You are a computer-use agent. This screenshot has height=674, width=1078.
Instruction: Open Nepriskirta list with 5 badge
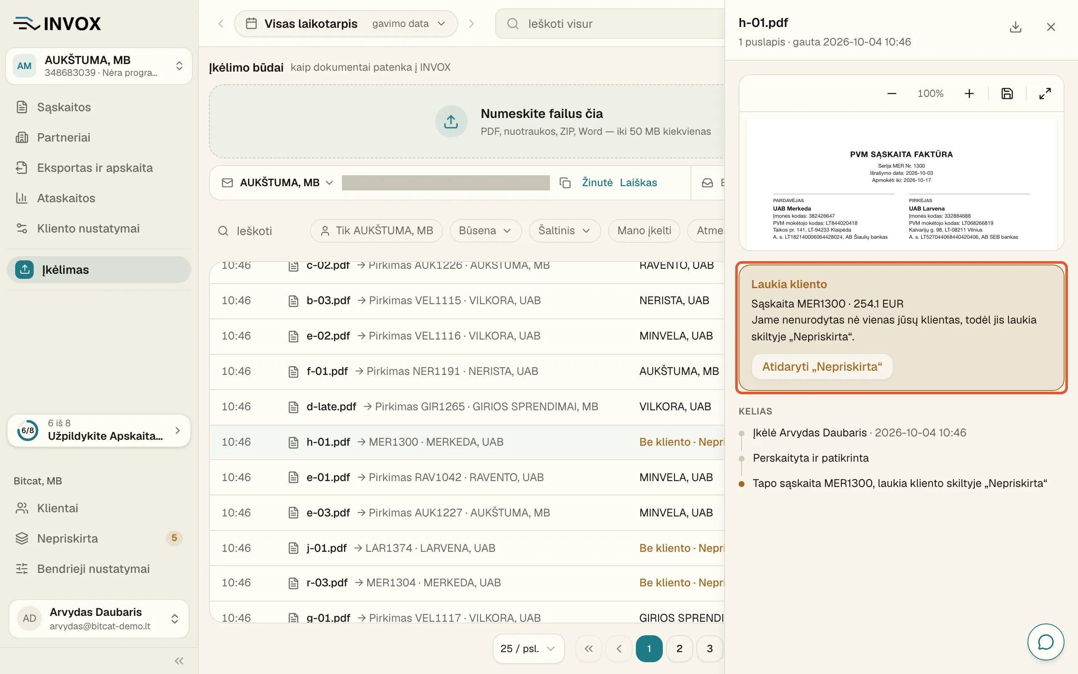click(99, 538)
